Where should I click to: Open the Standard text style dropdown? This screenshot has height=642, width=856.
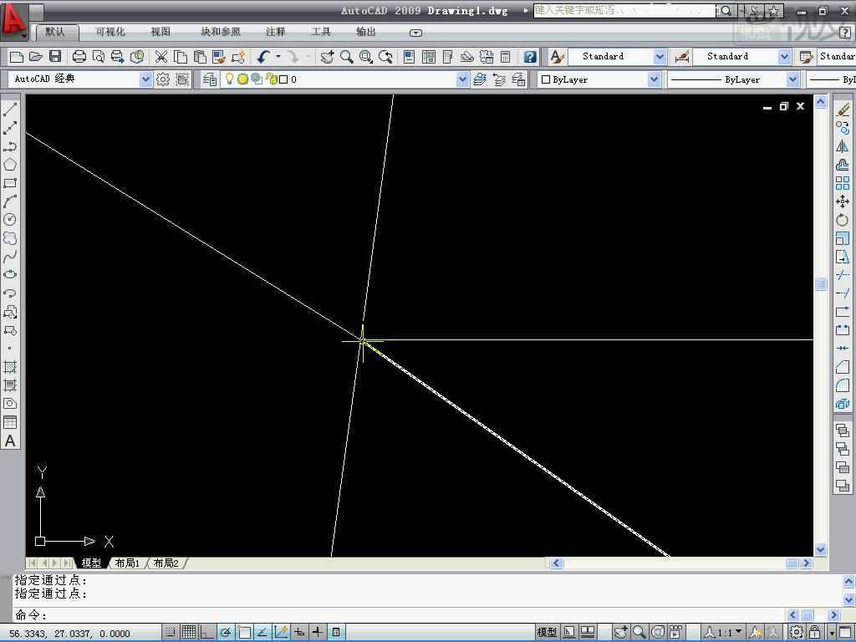[x=660, y=56]
